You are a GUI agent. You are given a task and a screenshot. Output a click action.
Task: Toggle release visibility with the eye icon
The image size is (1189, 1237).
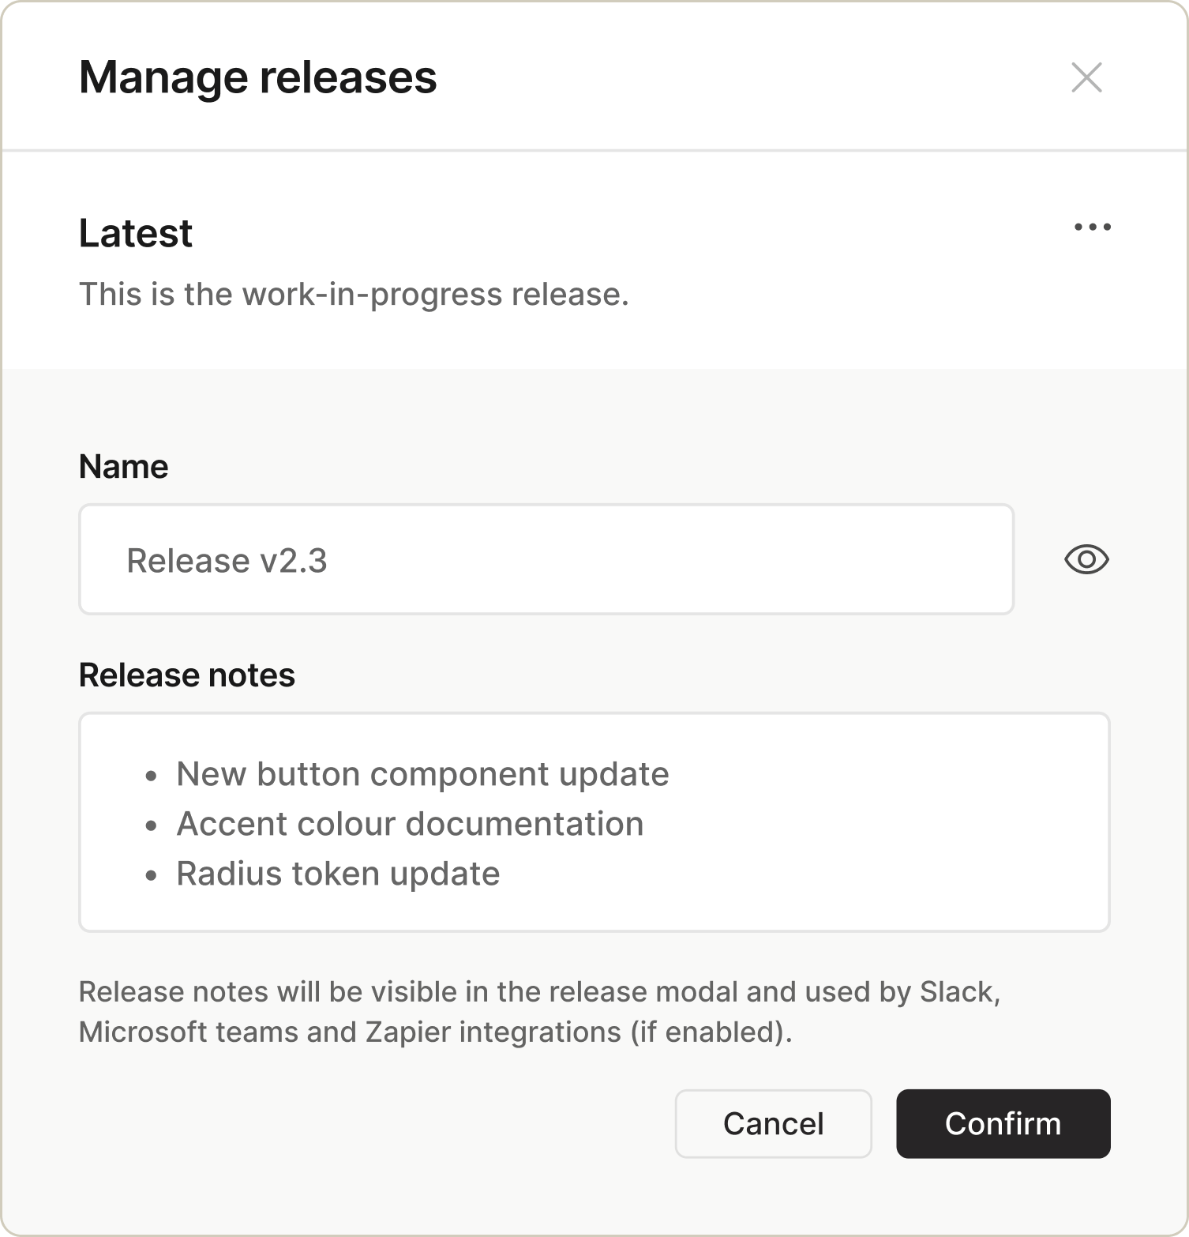pyautogui.click(x=1086, y=560)
